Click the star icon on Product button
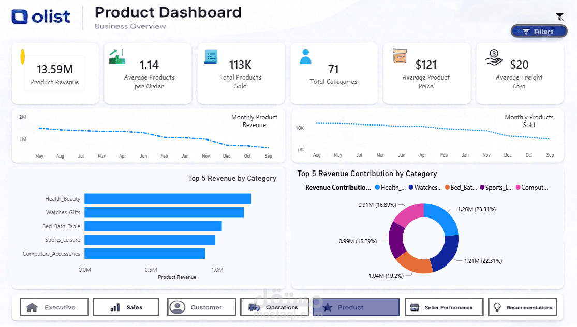577x327 pixels. pyautogui.click(x=328, y=307)
